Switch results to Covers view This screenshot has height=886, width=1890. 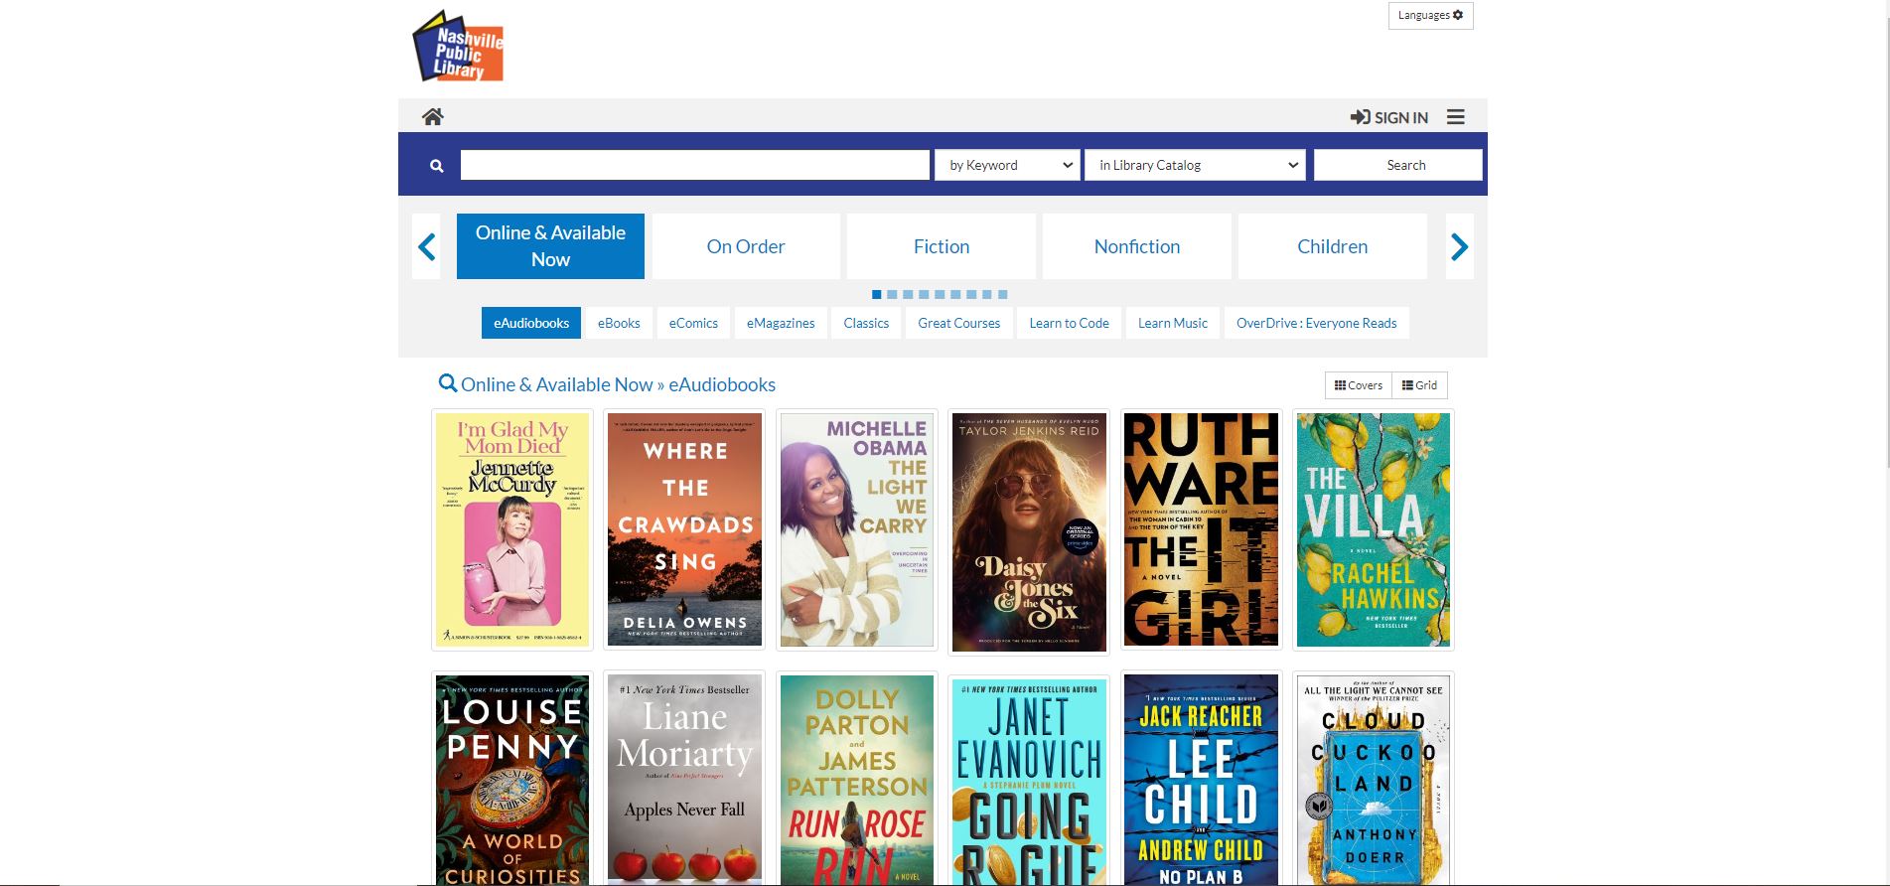[x=1359, y=385]
